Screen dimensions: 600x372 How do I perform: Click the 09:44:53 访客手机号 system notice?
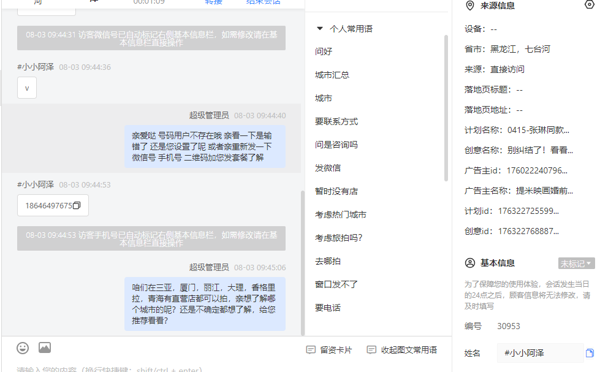click(x=151, y=238)
